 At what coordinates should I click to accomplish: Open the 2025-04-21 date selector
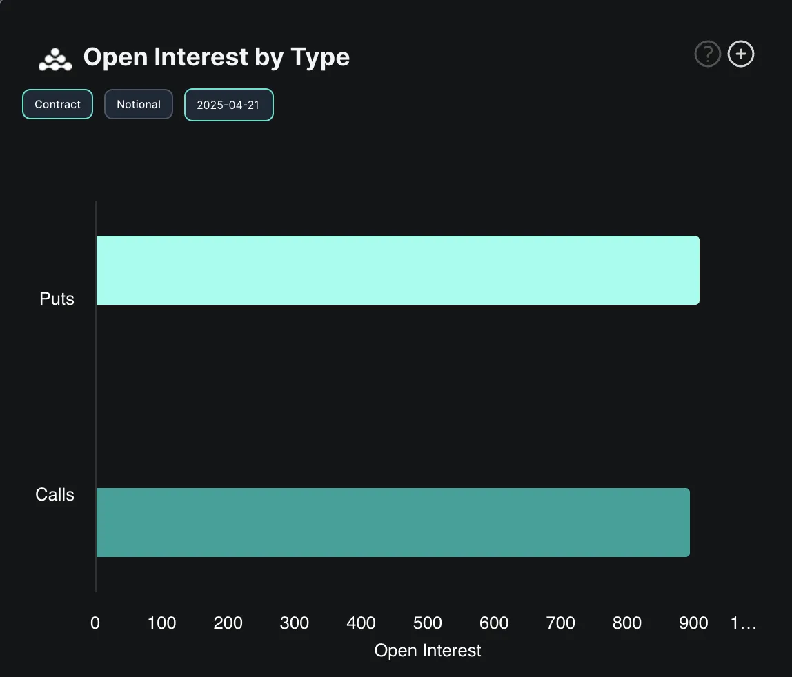coord(228,105)
